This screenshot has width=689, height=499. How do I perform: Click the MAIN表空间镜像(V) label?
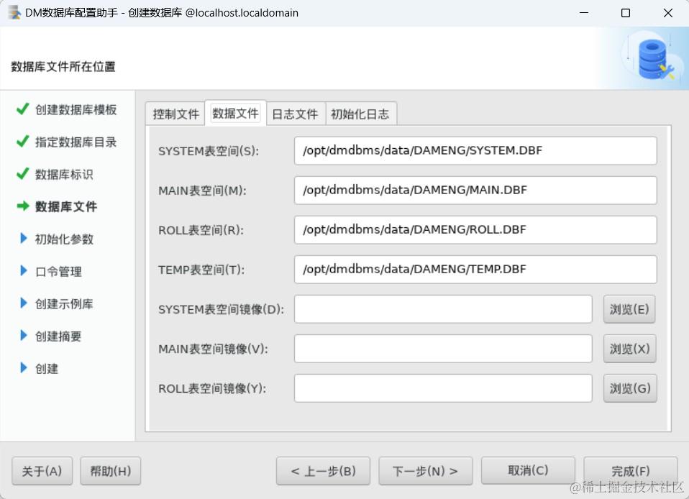[213, 349]
